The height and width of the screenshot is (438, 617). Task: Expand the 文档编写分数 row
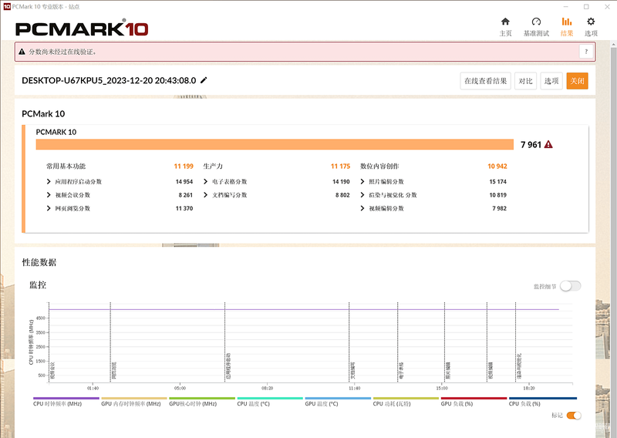point(205,195)
